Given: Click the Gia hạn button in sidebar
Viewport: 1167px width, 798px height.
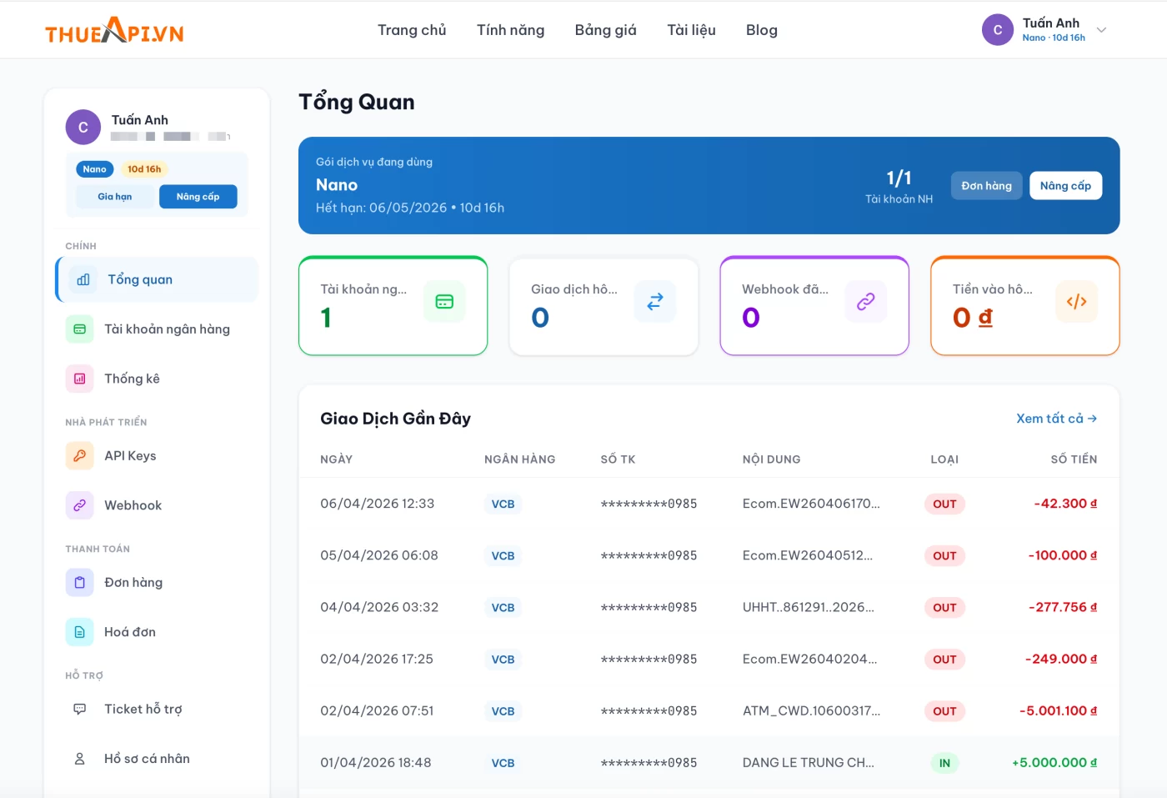Looking at the screenshot, I should 115,197.
